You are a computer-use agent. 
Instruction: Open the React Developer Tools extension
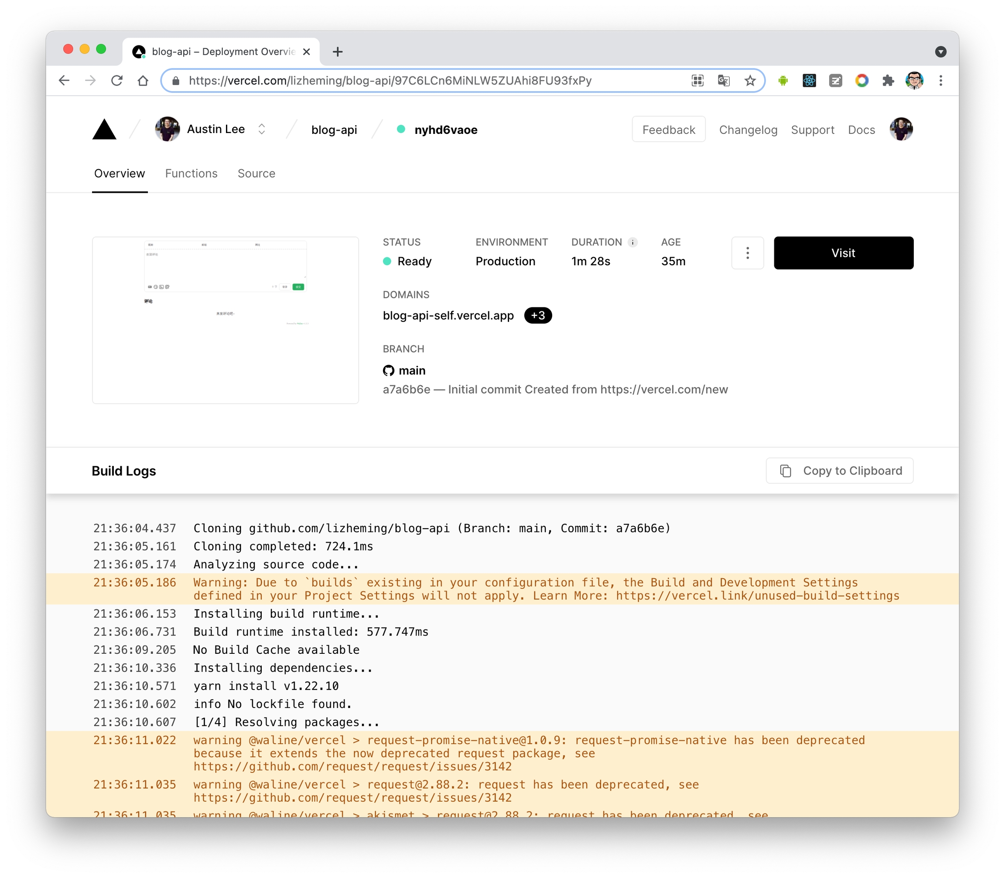coord(809,81)
